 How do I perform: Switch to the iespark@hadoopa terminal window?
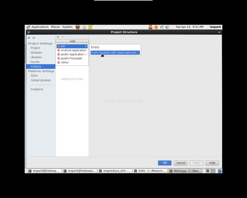79,171
